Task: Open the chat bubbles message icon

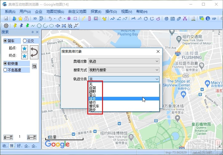Action: [x=202, y=18]
